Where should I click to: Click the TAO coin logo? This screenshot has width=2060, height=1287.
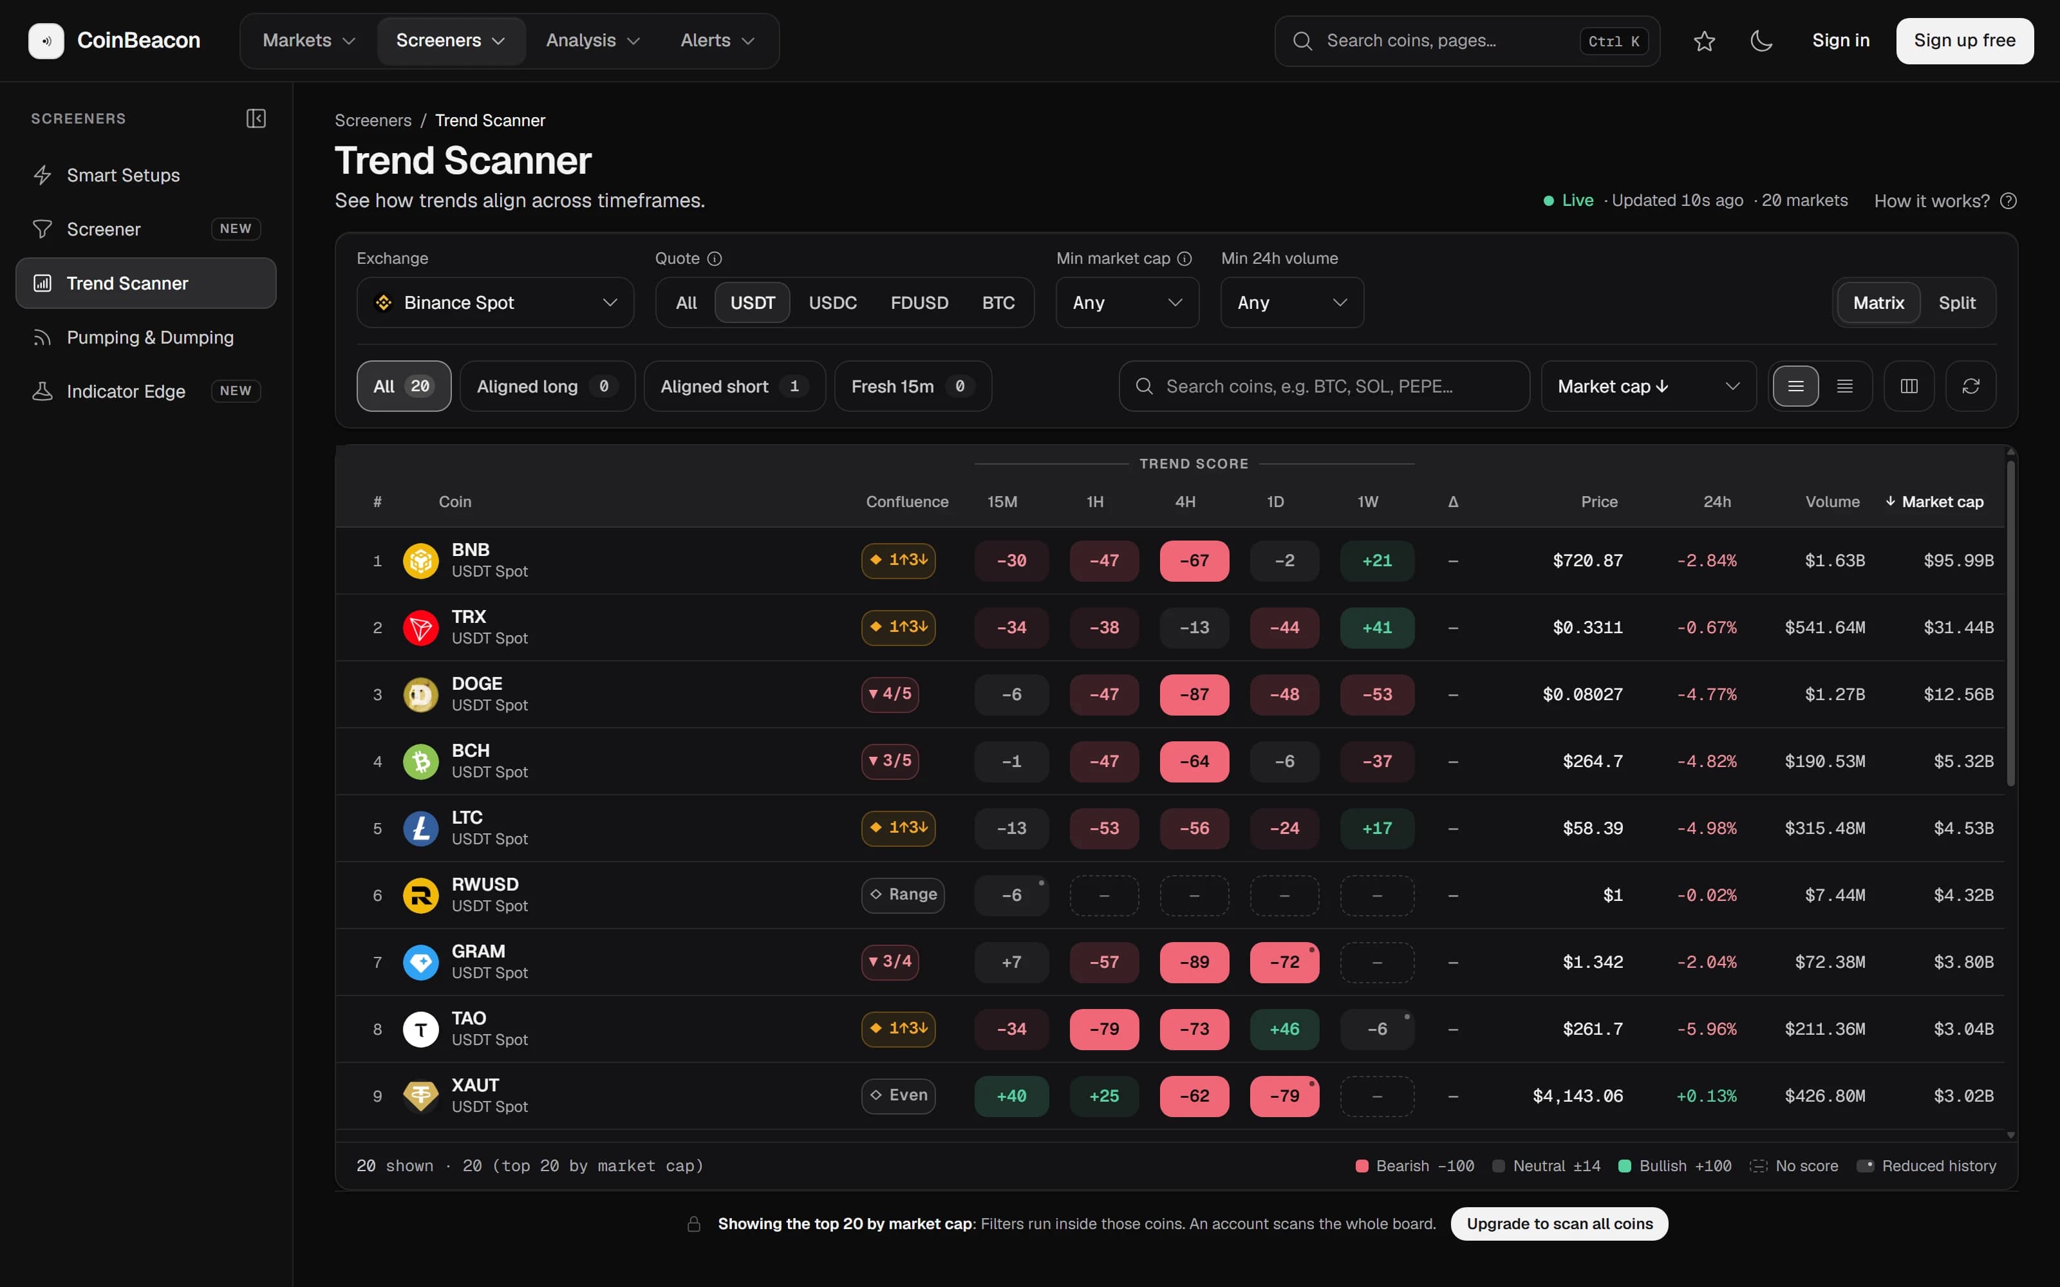tap(420, 1029)
